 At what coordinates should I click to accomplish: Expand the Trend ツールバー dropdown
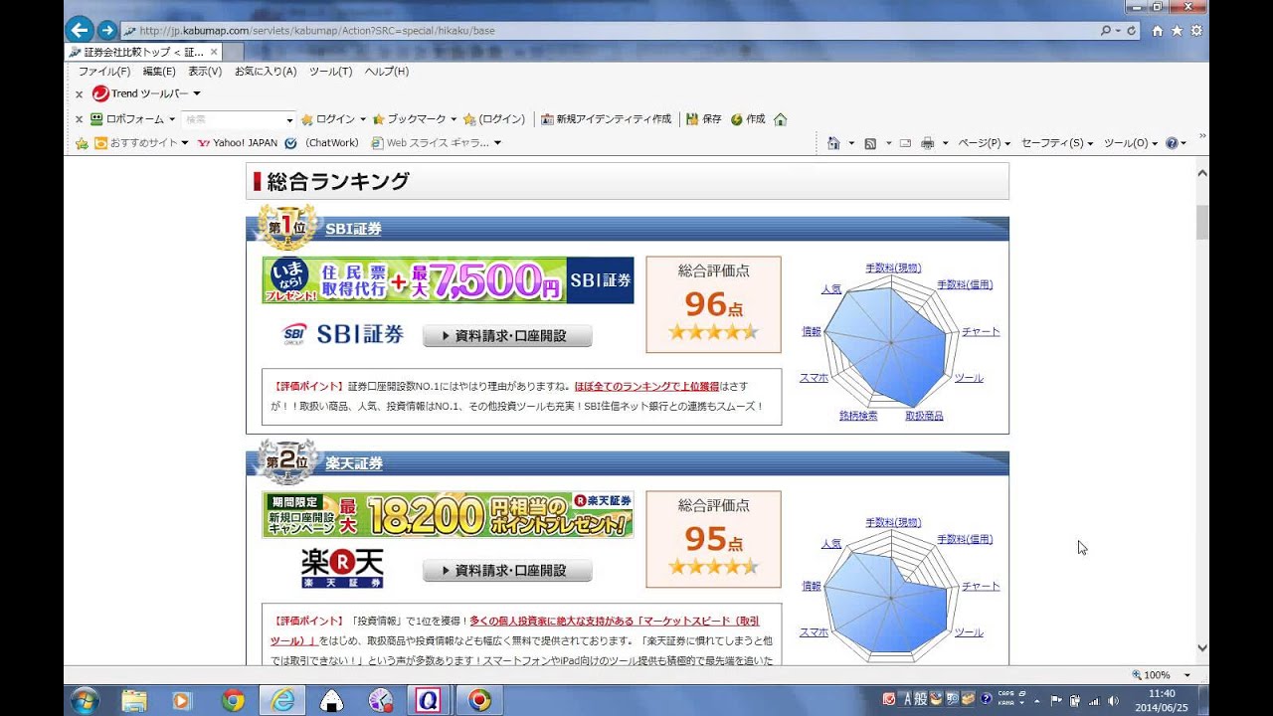tap(197, 93)
